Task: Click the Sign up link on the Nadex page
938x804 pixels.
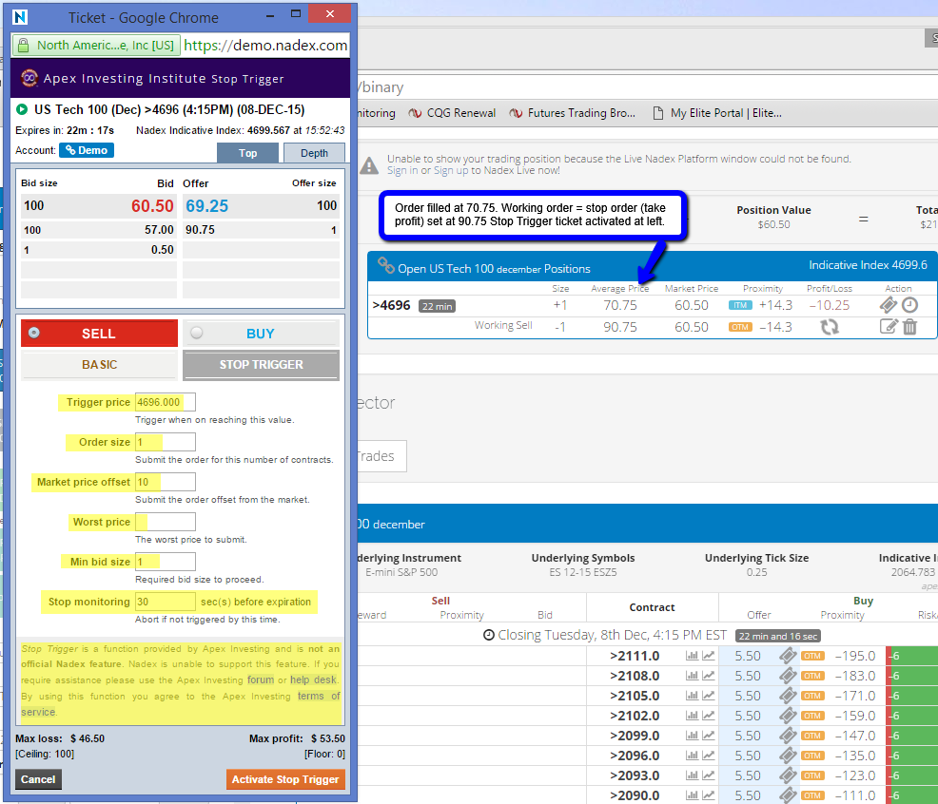Action: (451, 170)
